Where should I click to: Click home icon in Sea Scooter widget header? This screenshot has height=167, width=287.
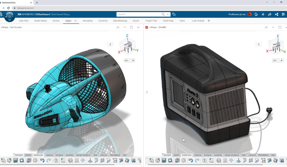pos(118,27)
